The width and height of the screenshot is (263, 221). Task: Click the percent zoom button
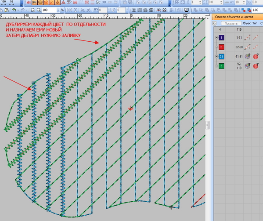point(62,10)
